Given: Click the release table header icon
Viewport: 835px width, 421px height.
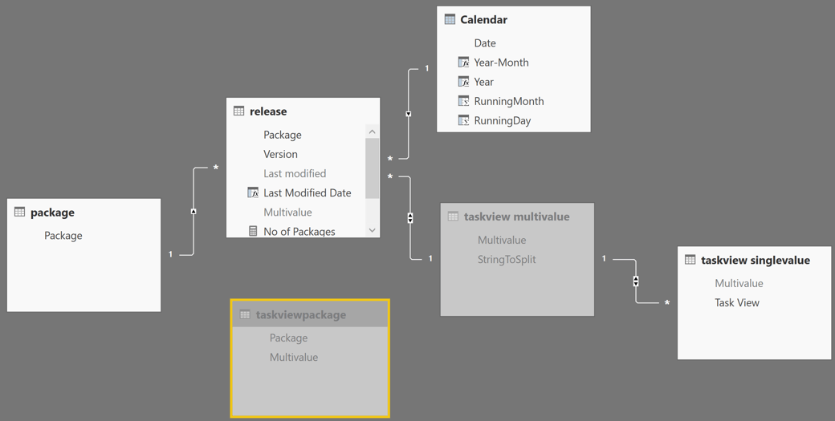Looking at the screenshot, I should pyautogui.click(x=238, y=111).
